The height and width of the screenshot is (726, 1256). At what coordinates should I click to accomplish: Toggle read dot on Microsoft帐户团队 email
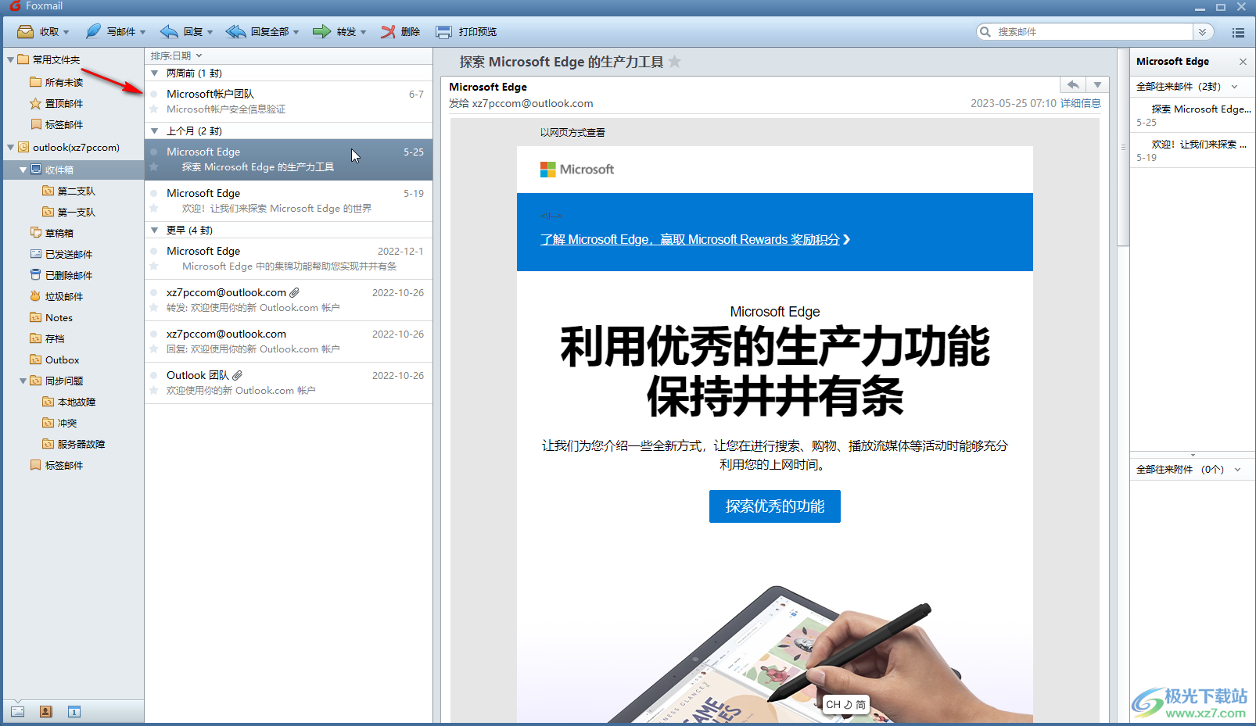click(x=154, y=94)
